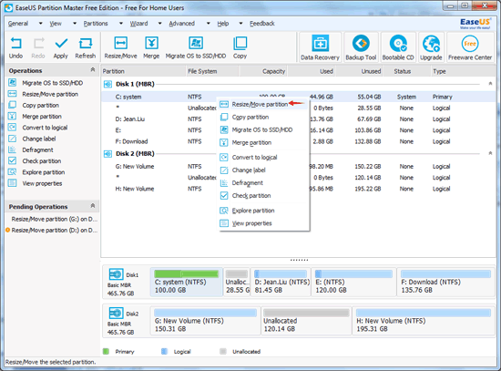
Task: Choose Convert to logical in Operations panel
Action: point(37,128)
